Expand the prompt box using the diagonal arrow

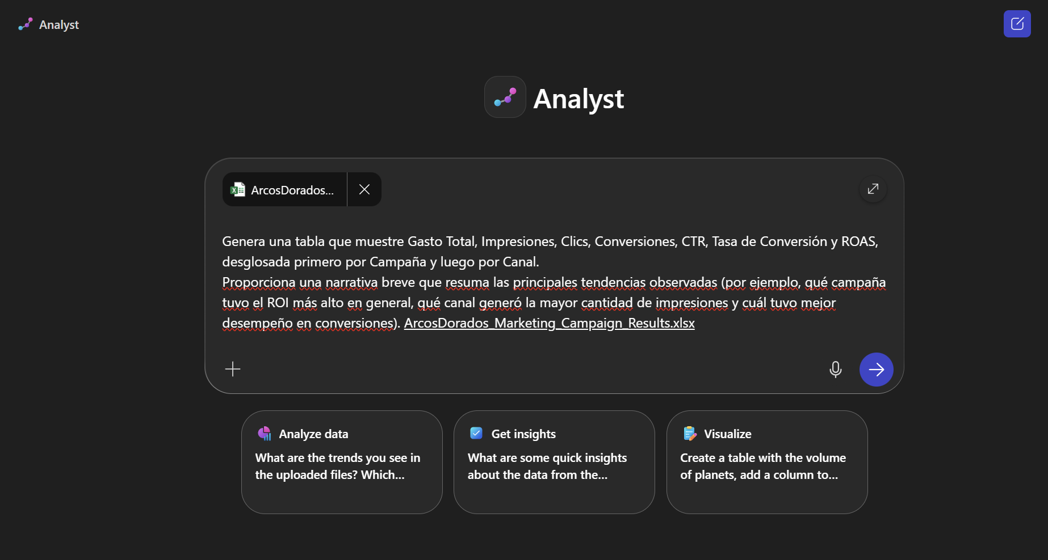coord(873,189)
